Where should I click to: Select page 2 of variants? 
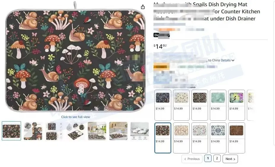217,158
